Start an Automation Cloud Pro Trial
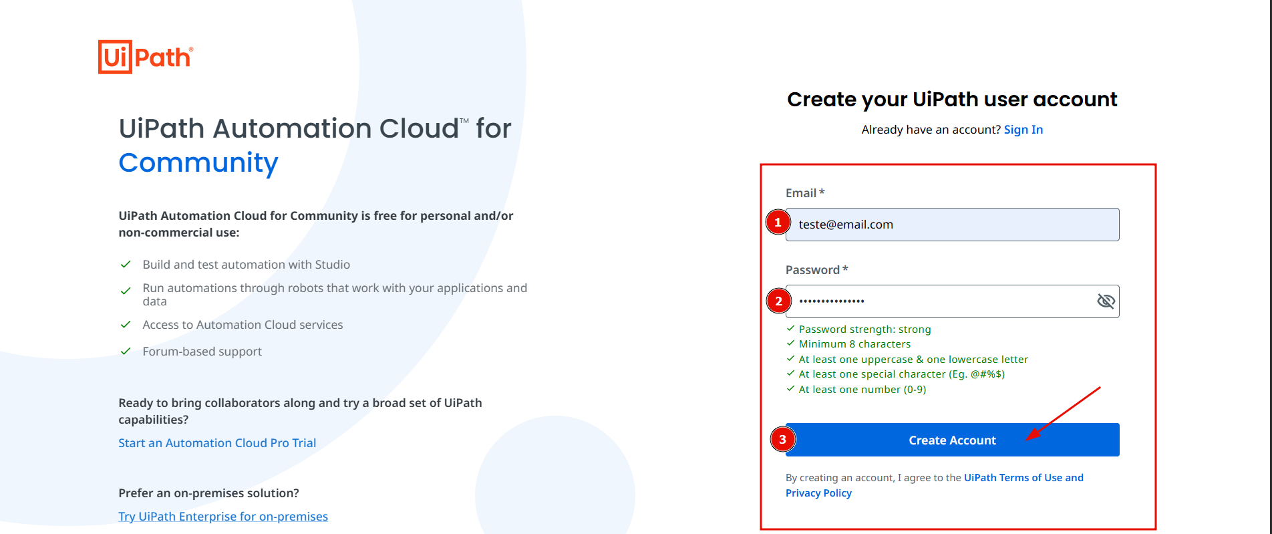Screen dimensions: 1272x534 coord(217,443)
